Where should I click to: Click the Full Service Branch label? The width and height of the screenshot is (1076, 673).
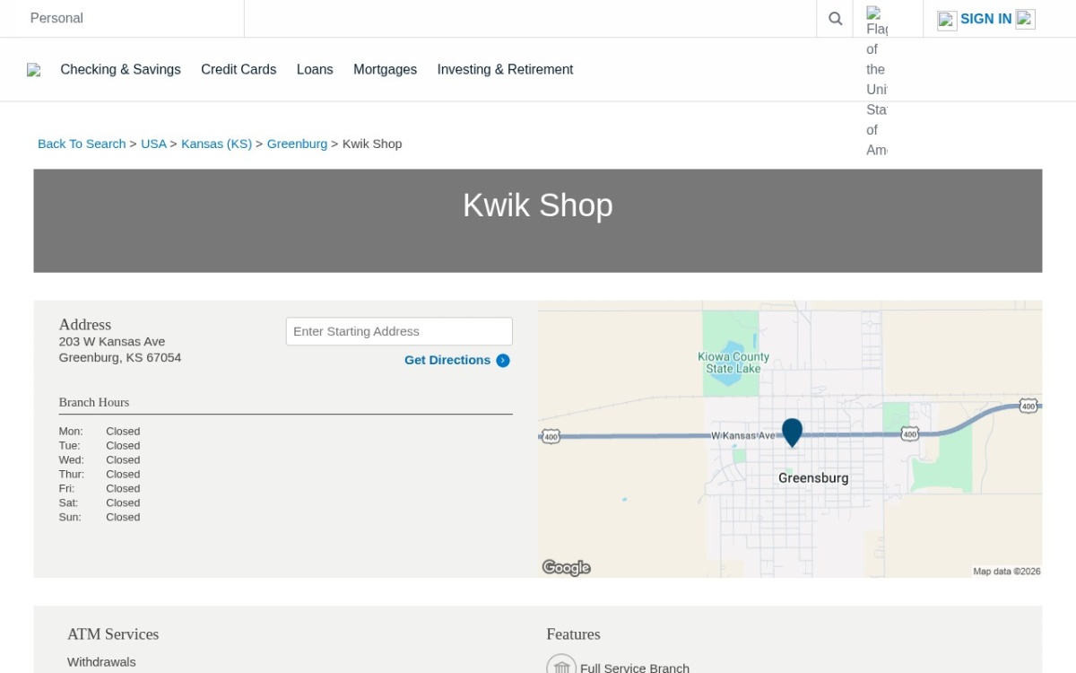click(635, 668)
